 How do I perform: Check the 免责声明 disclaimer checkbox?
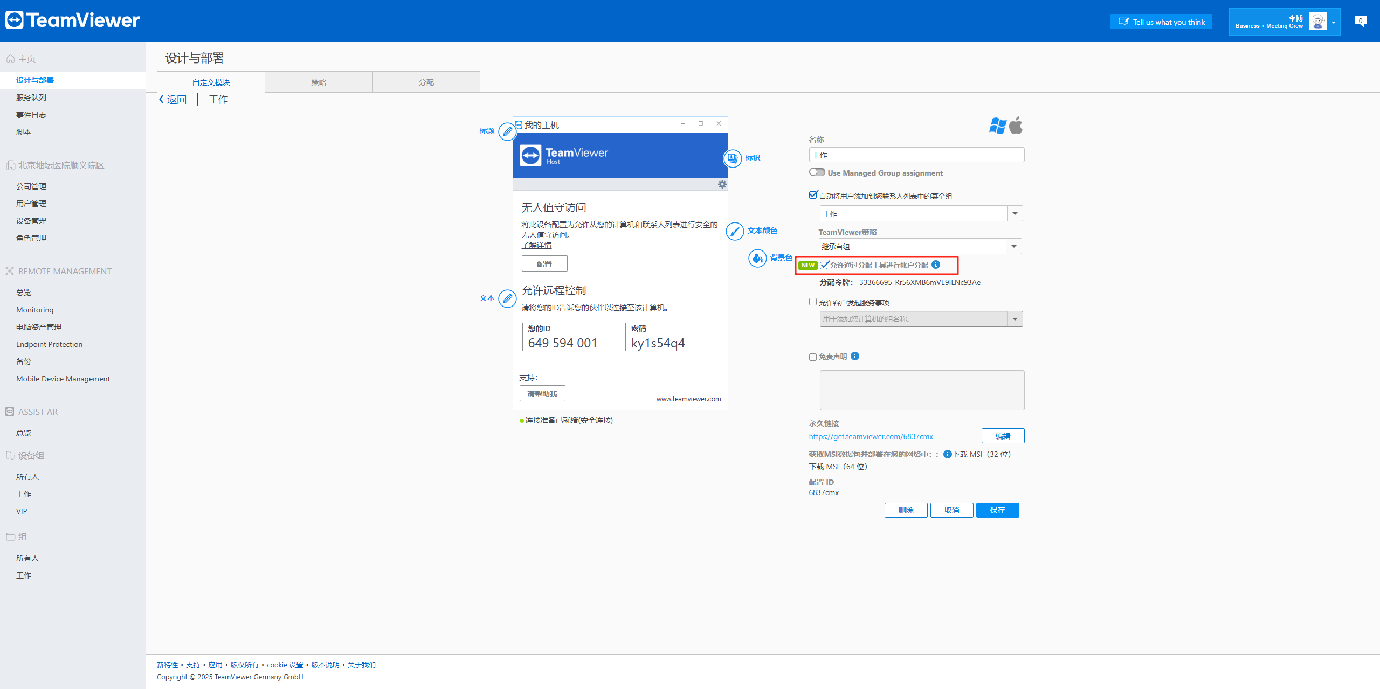(x=813, y=357)
